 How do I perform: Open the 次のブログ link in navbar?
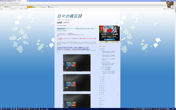click(x=26, y=9)
